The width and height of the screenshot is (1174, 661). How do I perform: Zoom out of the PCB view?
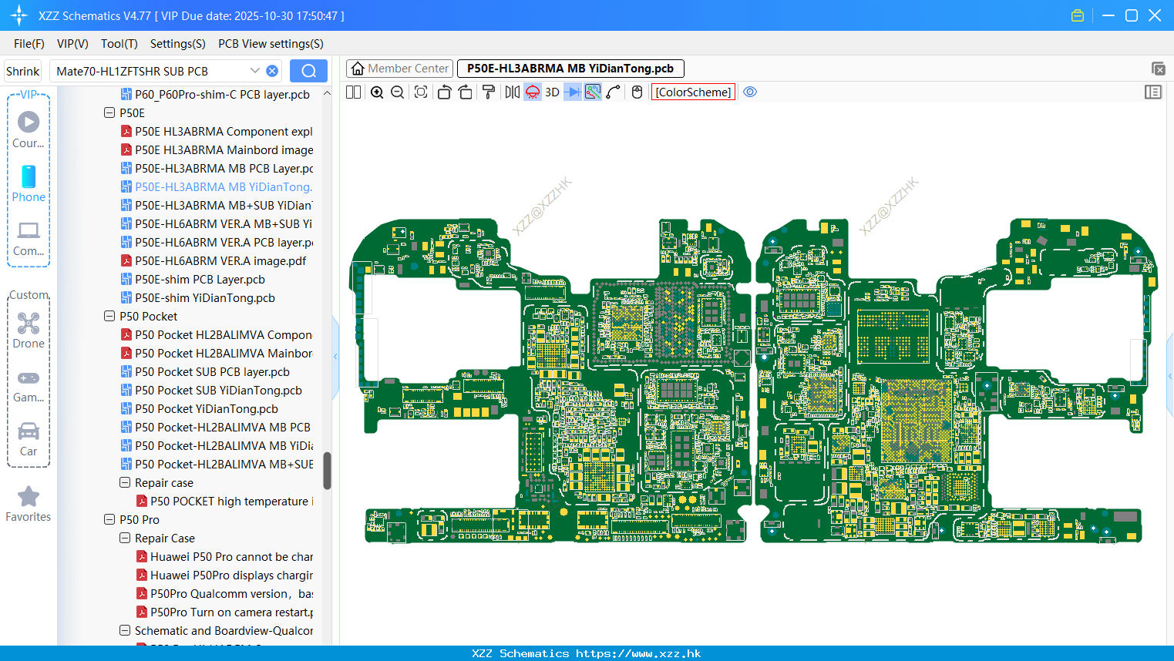point(397,92)
